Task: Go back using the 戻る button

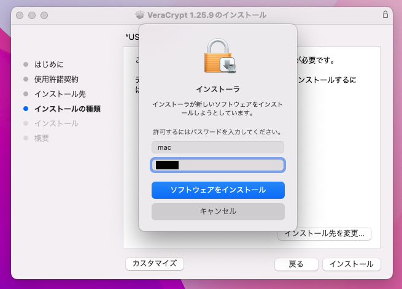Action: click(x=296, y=264)
